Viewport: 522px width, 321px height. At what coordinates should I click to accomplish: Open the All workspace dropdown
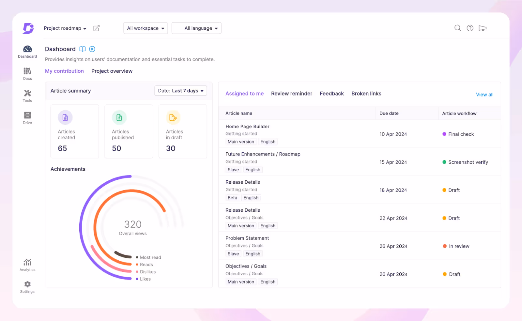coord(146,28)
